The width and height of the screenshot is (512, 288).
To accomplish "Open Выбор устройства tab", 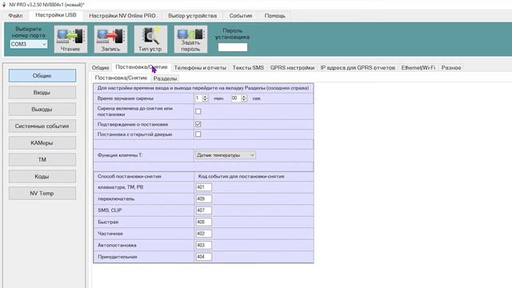I will pos(192,16).
